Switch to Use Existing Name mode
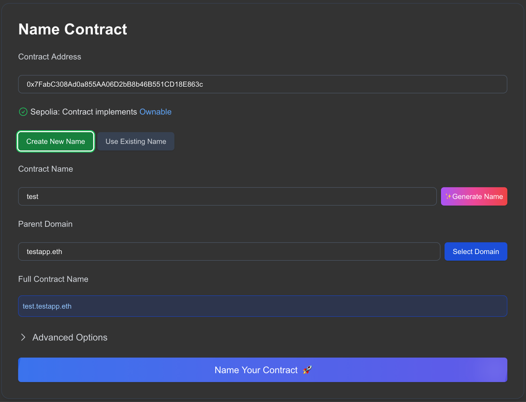The width and height of the screenshot is (526, 402). pyautogui.click(x=136, y=141)
